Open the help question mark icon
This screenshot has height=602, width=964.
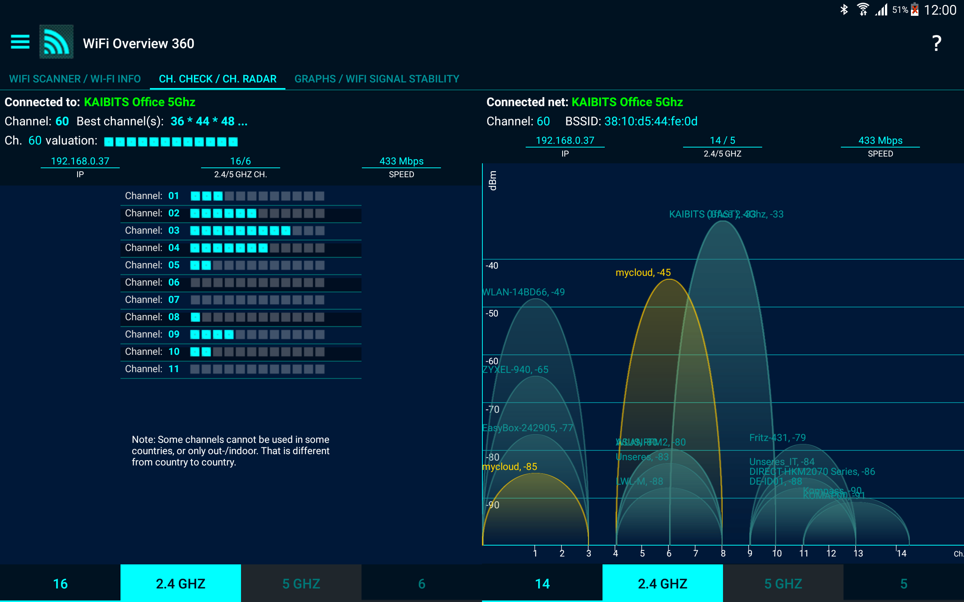coord(937,43)
